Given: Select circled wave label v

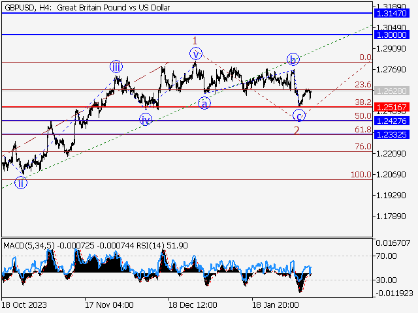Looking at the screenshot, I should (x=196, y=54).
